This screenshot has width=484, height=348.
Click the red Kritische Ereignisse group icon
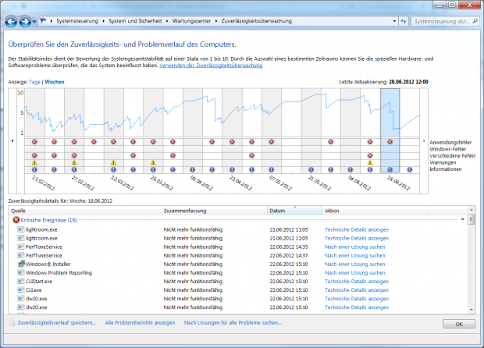16,221
